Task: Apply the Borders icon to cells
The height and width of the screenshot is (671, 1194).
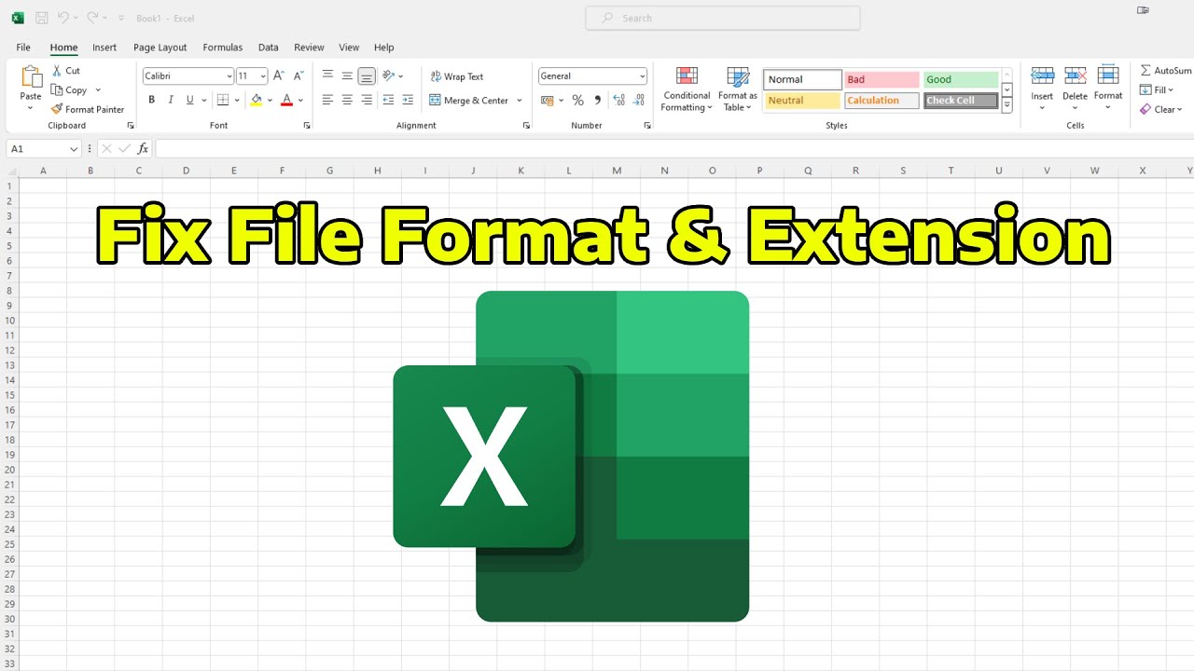Action: point(223,100)
